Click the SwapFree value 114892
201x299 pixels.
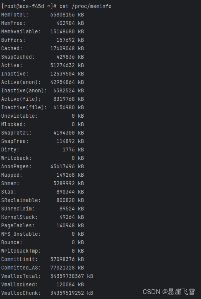[x=66, y=141]
